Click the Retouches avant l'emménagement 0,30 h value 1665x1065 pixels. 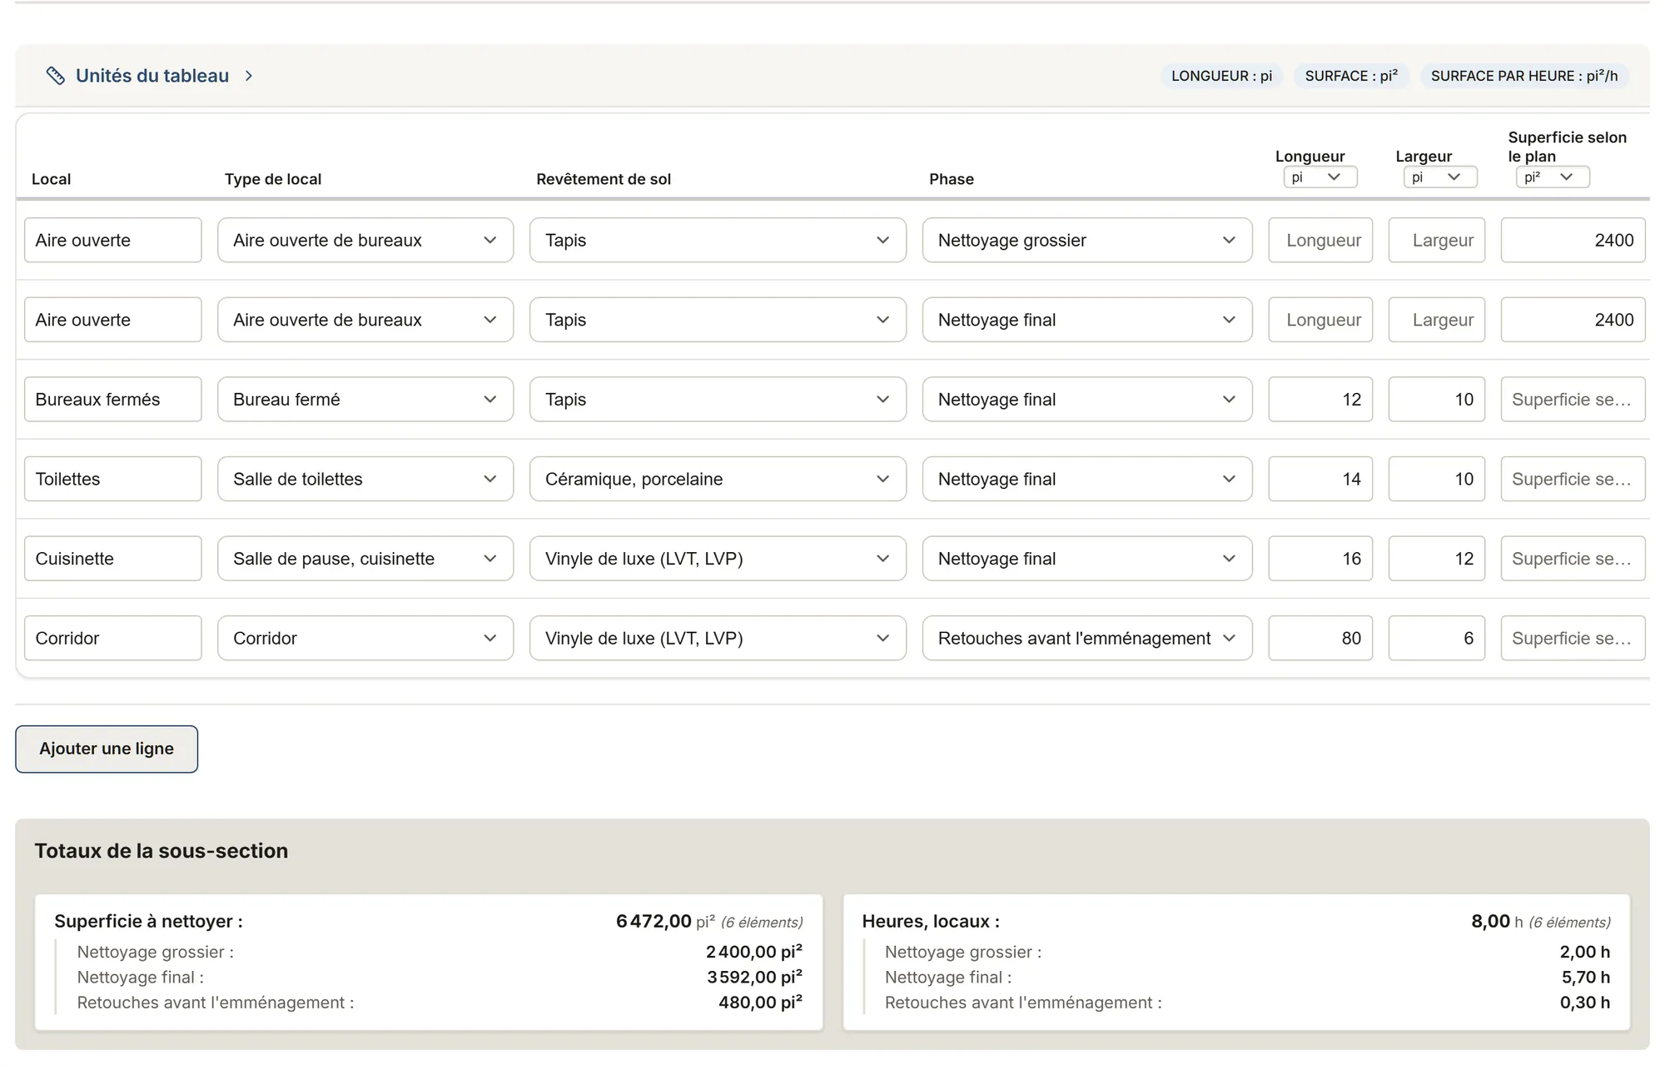[1585, 1003]
